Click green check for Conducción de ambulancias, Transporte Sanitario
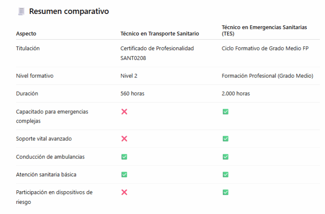The height and width of the screenshot is (214, 325). pyautogui.click(x=124, y=157)
